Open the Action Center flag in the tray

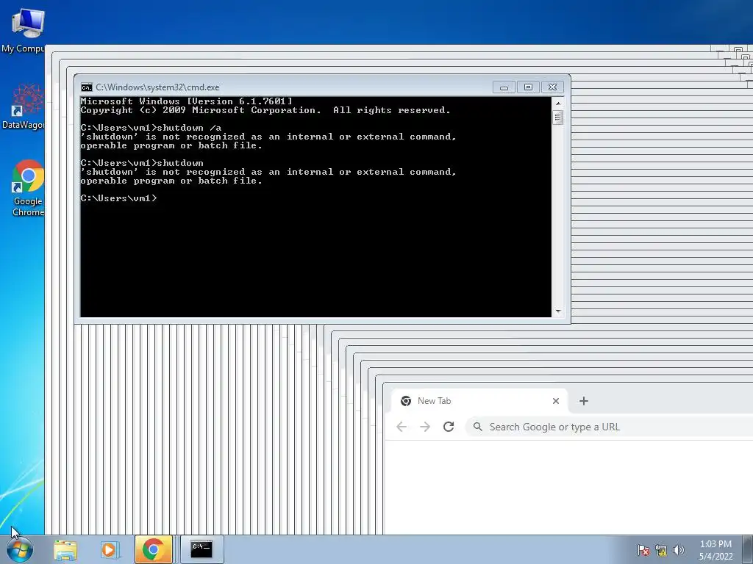click(643, 550)
